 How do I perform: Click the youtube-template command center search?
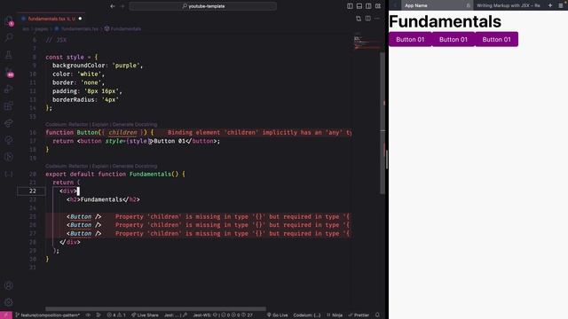click(203, 6)
